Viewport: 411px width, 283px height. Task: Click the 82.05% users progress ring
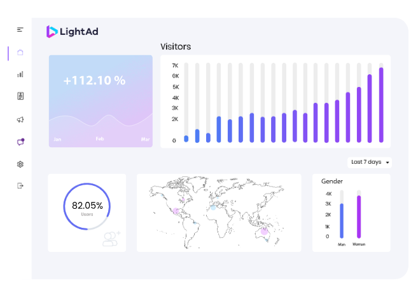(x=87, y=206)
